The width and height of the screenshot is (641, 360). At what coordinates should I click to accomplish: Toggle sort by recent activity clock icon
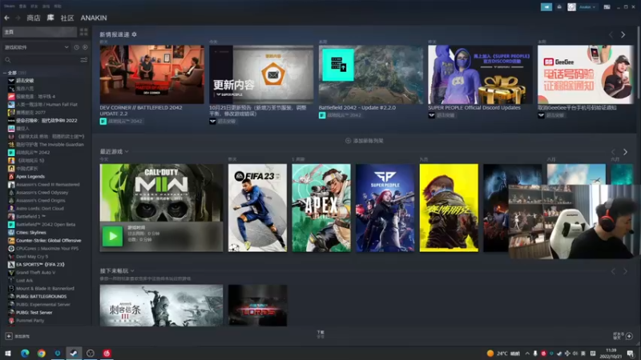(x=76, y=47)
